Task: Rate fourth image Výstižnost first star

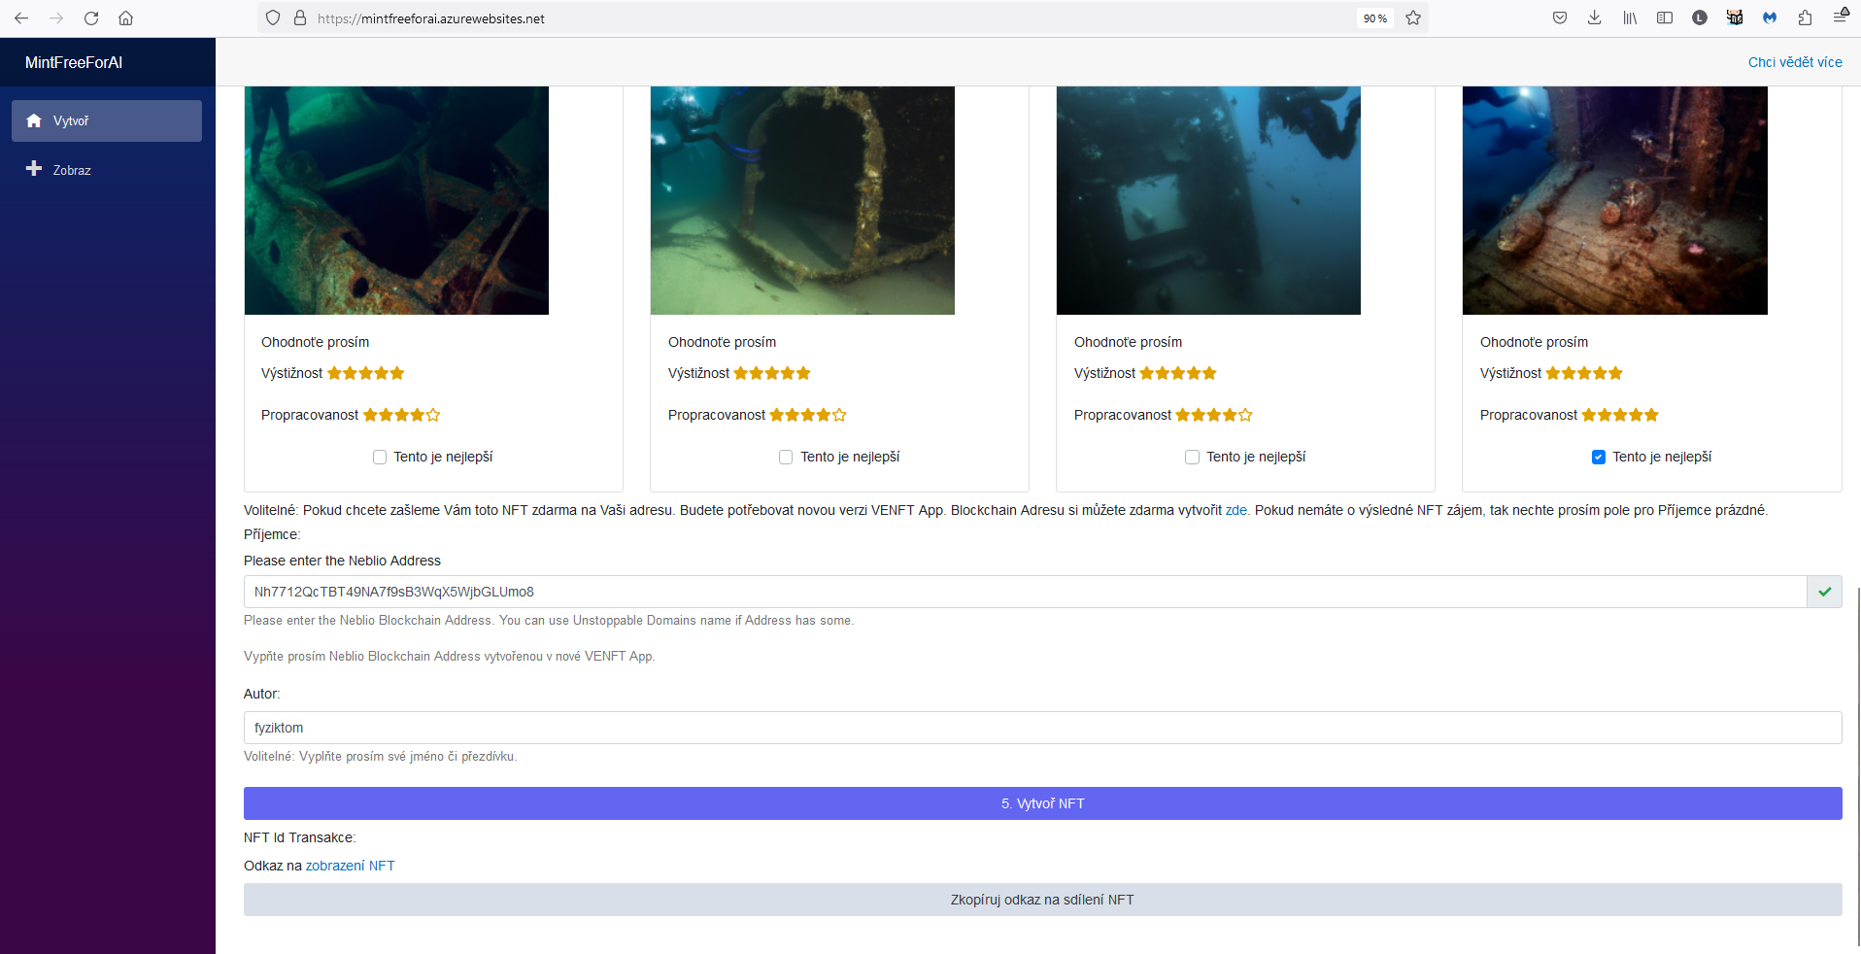Action: click(x=1553, y=373)
